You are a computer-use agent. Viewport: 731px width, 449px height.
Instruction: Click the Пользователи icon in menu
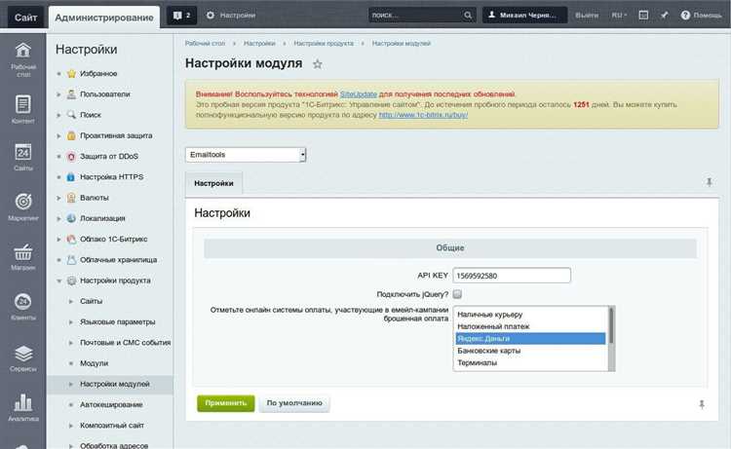[71, 94]
